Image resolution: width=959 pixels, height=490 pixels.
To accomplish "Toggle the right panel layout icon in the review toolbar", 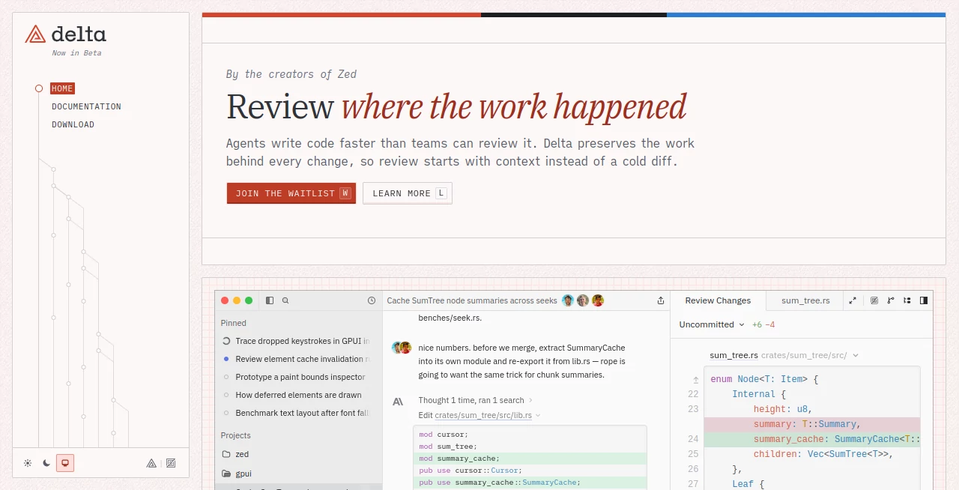I will tap(924, 300).
